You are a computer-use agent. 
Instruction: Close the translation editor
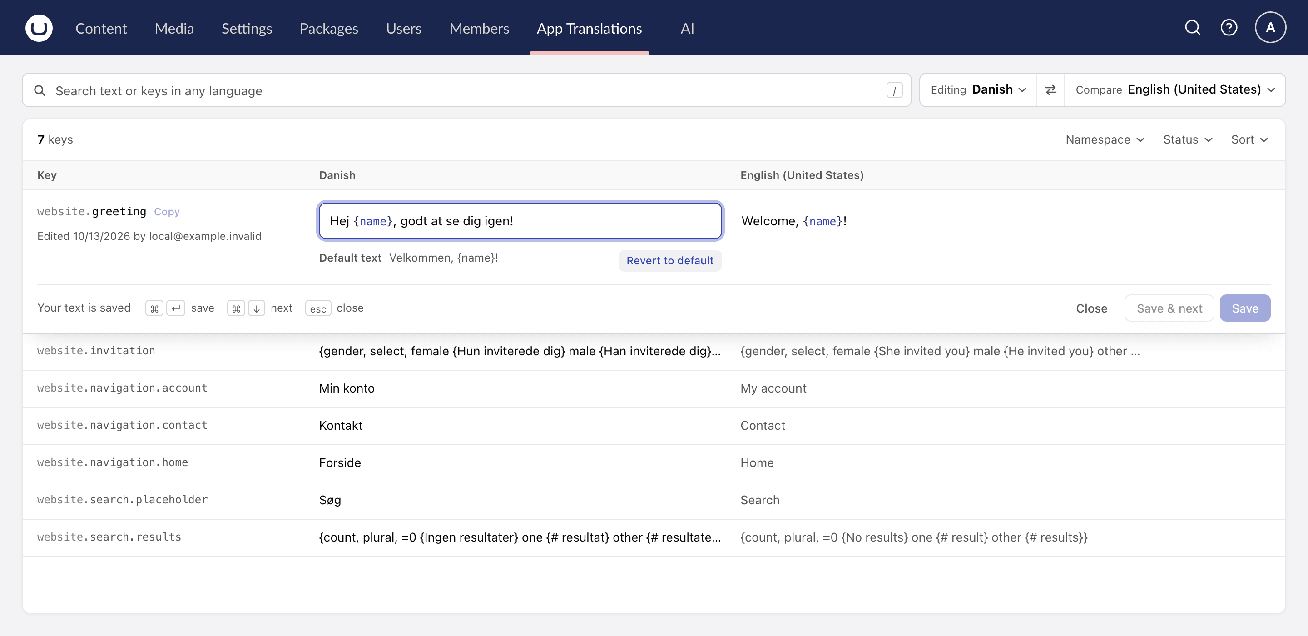click(1092, 308)
